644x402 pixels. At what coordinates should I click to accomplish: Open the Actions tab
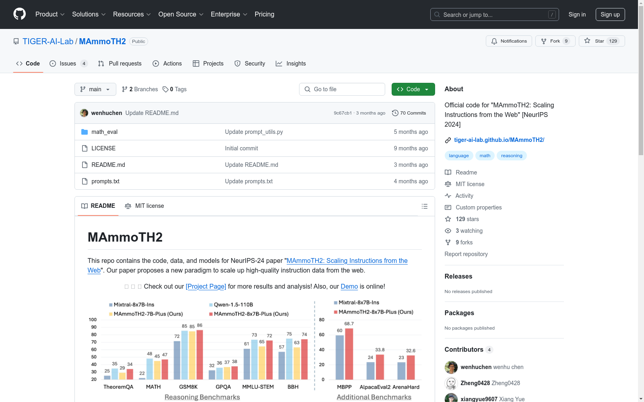click(167, 64)
